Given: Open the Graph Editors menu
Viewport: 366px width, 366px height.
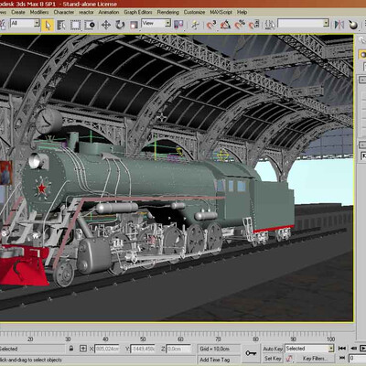Looking at the screenshot, I should pyautogui.click(x=138, y=12).
